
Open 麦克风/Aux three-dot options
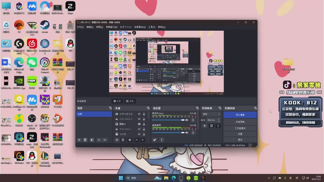(x=193, y=120)
